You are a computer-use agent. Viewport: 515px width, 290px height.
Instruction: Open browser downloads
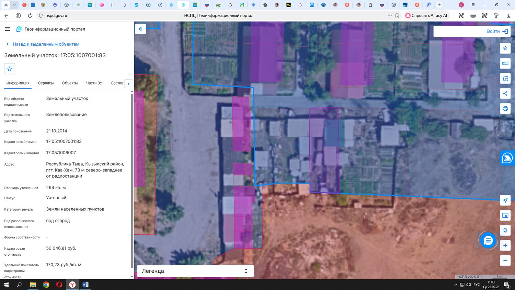(x=508, y=15)
